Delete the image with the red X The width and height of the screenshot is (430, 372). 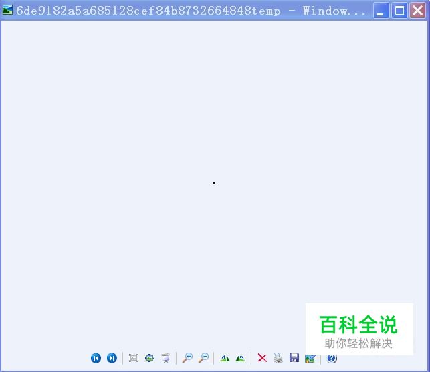click(x=262, y=358)
